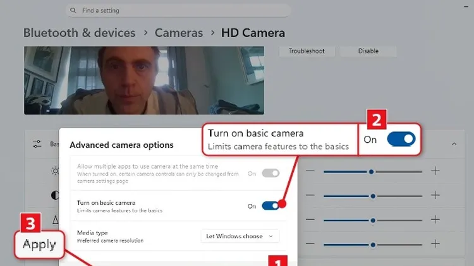474x266 pixels.
Task: Click the plus icon on the second slider row
Action: [x=435, y=195]
